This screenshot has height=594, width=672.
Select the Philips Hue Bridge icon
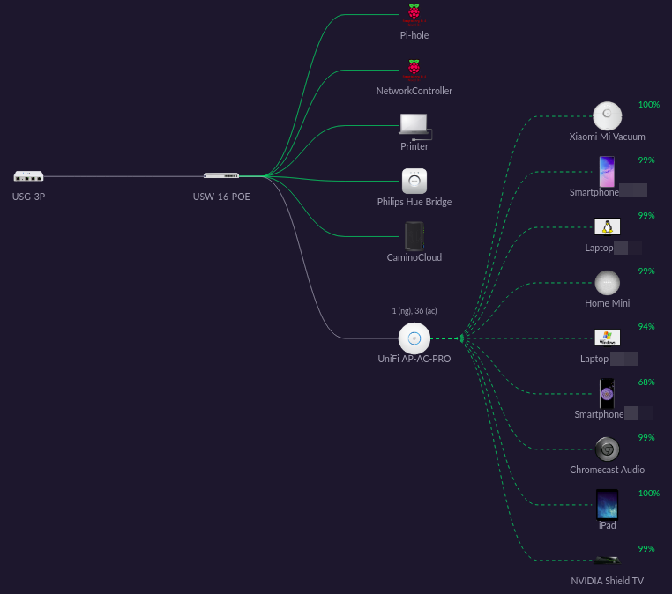[414, 182]
